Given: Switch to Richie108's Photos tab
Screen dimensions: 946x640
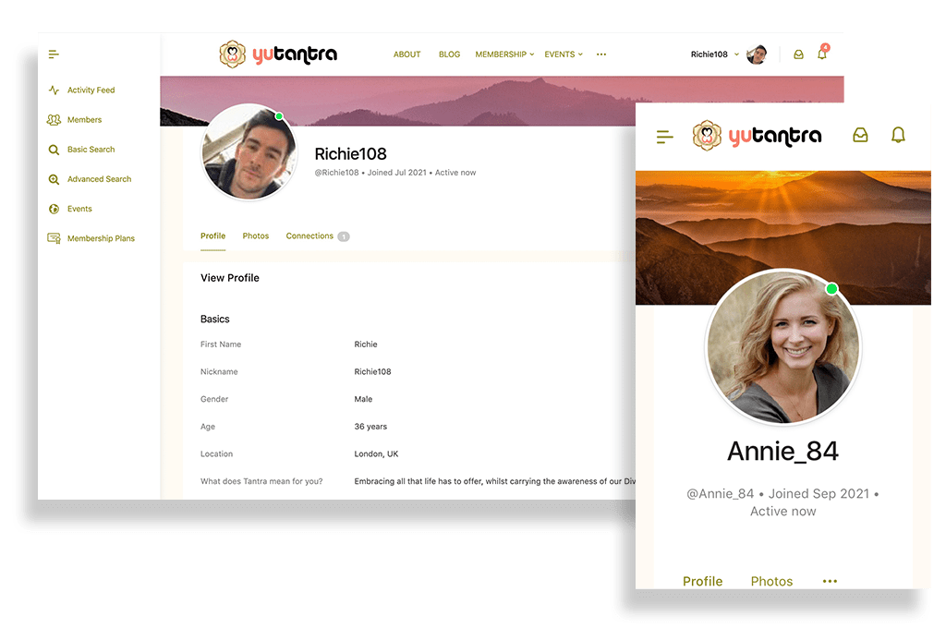Looking at the screenshot, I should pyautogui.click(x=255, y=236).
